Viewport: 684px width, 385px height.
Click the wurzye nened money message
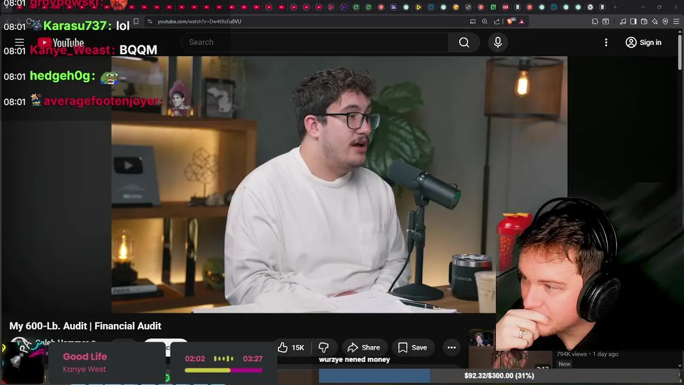[x=354, y=359]
